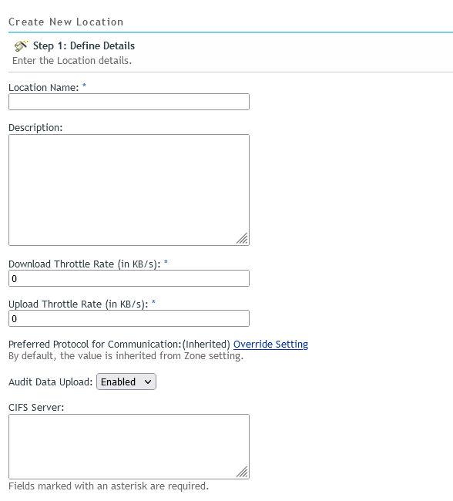
Task: Click the 'Description:' label
Action: click(x=35, y=128)
